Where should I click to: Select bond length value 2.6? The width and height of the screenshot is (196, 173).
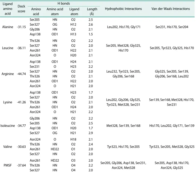(x=91, y=25)
